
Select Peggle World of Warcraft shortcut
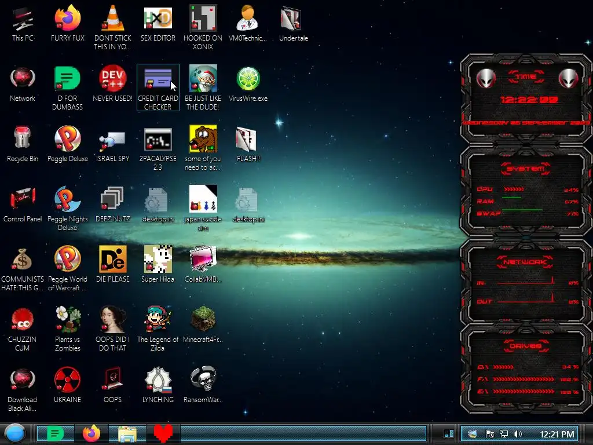coord(67,268)
